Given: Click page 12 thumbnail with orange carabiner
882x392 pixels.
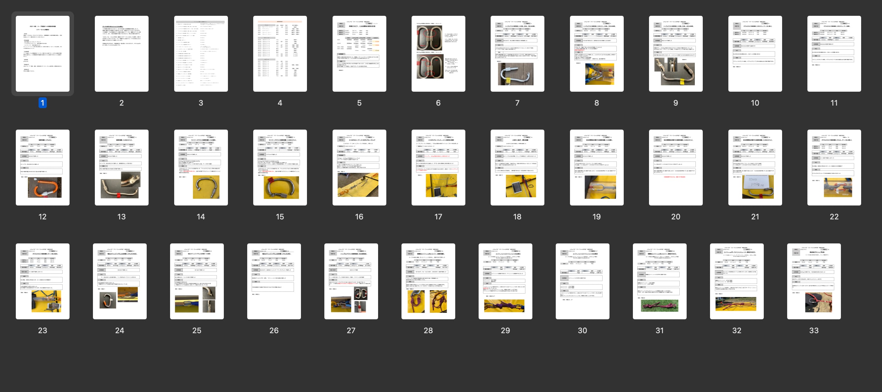Looking at the screenshot, I should (x=42, y=167).
